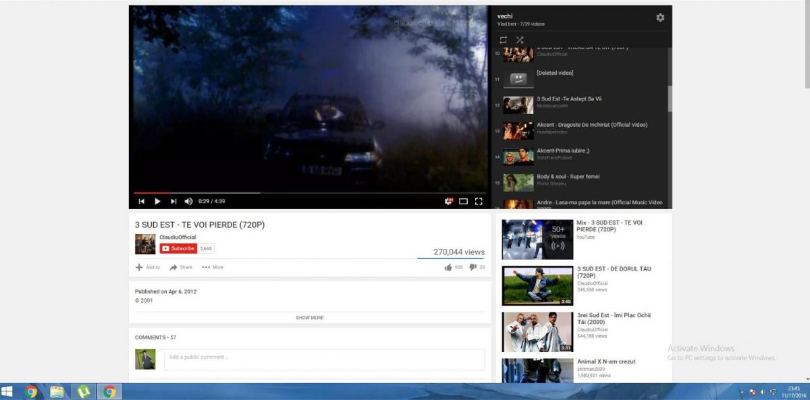Like the video with thumbs up
The height and width of the screenshot is (400, 810).
pyautogui.click(x=448, y=267)
